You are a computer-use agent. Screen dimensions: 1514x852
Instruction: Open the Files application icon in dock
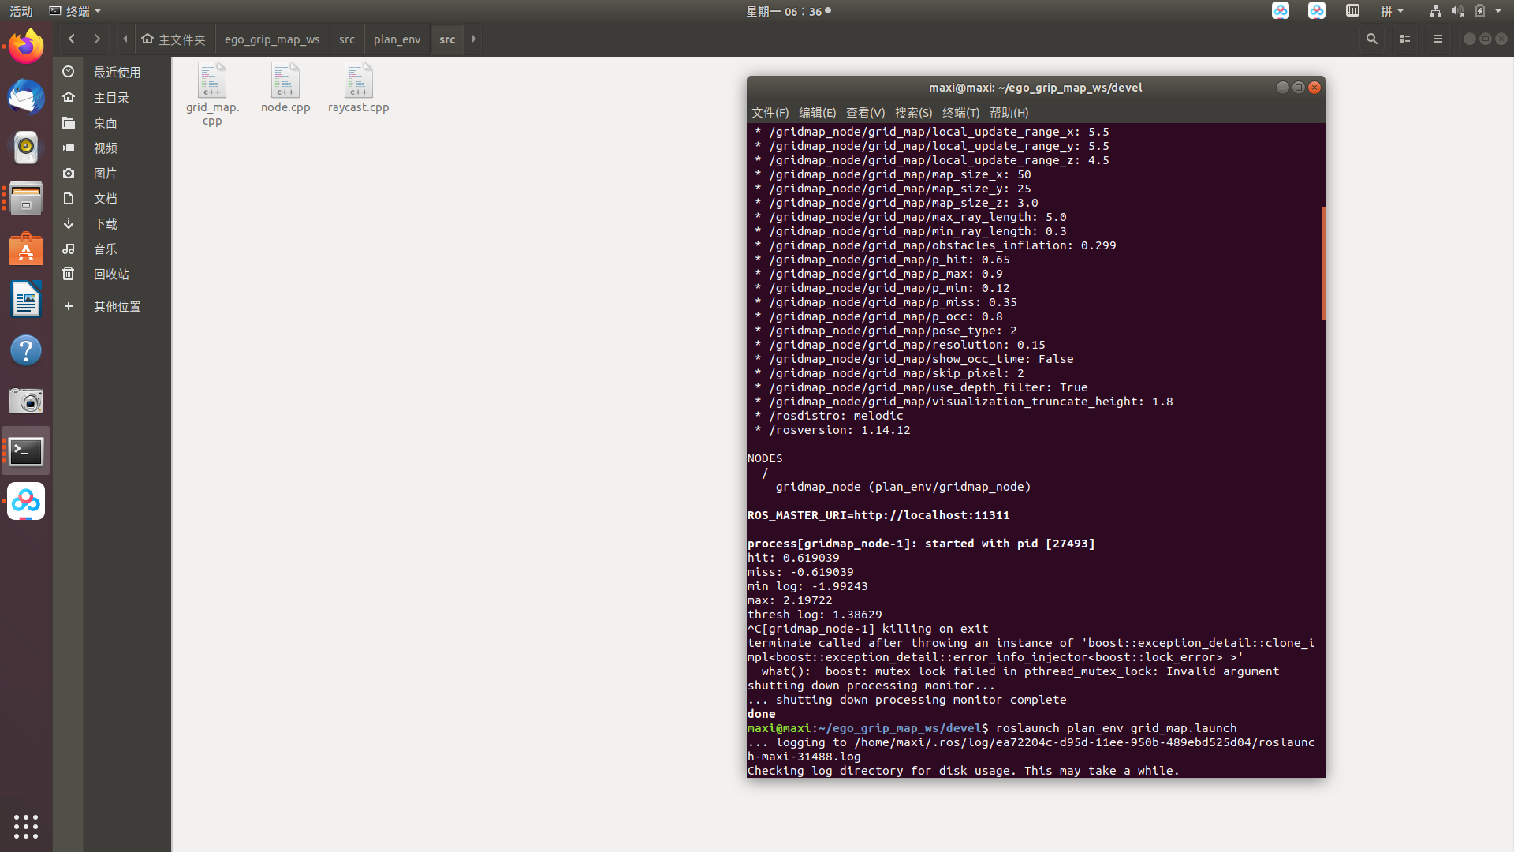26,198
